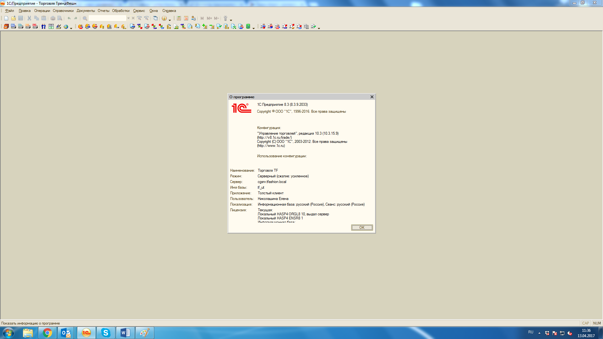Click the magnifier search icon
Screen dimensions: 603x339
pos(85,18)
